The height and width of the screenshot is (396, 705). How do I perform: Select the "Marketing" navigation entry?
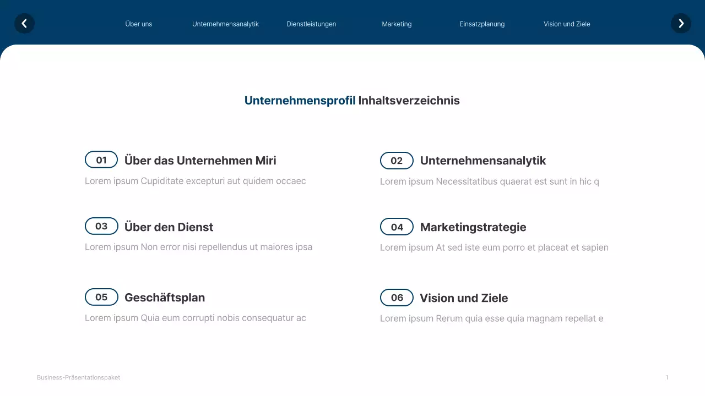tap(396, 24)
